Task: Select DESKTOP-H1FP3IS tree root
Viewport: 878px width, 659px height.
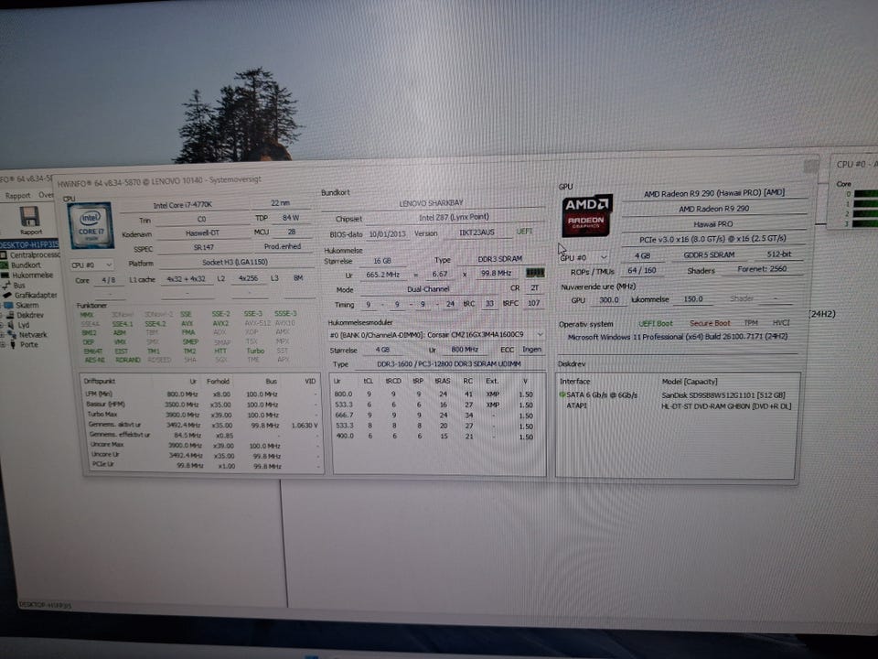Action: [28, 245]
